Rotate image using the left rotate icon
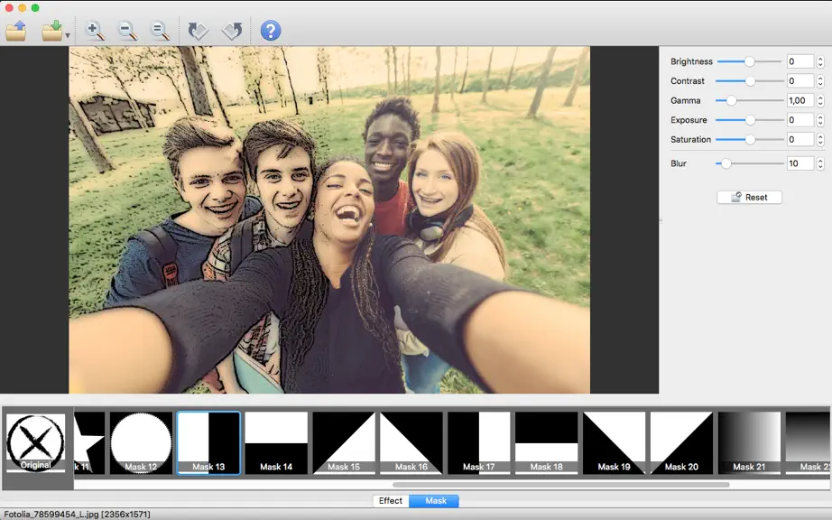Screen dimensions: 832x520 coord(198,31)
